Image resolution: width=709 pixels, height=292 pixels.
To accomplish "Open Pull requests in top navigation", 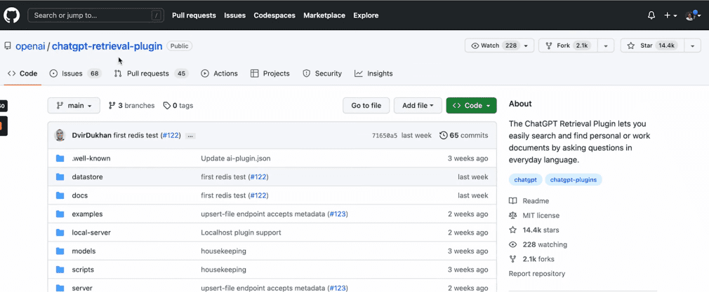I will click(194, 15).
